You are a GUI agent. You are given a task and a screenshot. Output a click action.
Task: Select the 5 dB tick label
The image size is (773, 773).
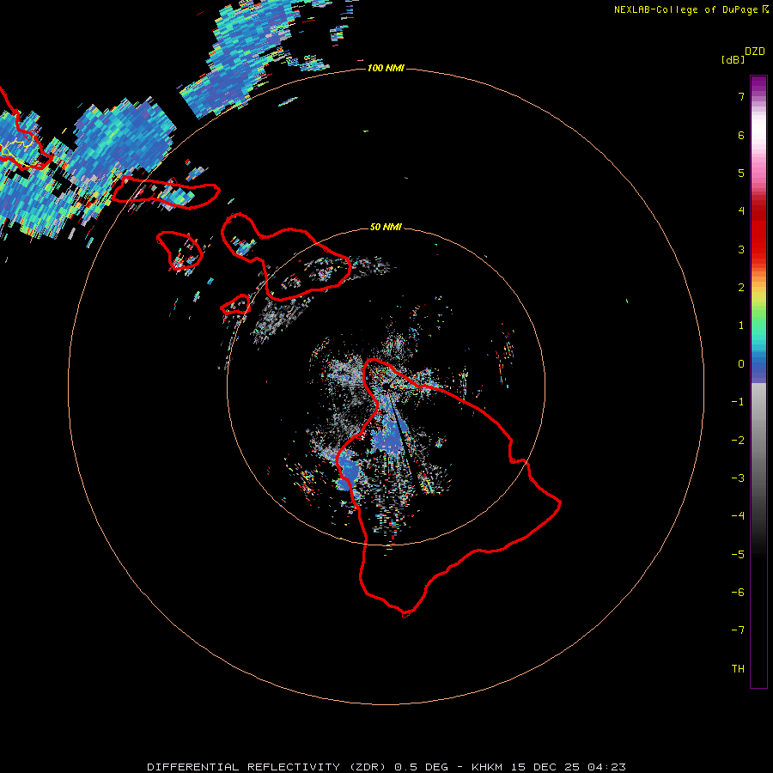[x=741, y=173]
